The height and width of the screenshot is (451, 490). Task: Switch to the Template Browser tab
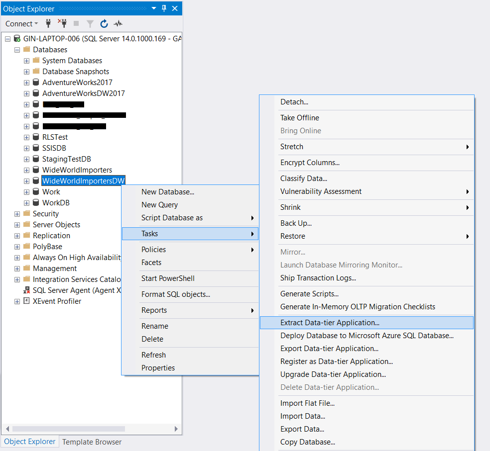pos(92,442)
